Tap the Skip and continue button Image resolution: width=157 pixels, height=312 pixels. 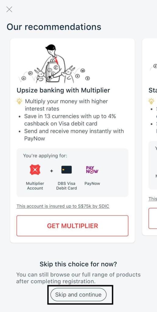(78, 295)
